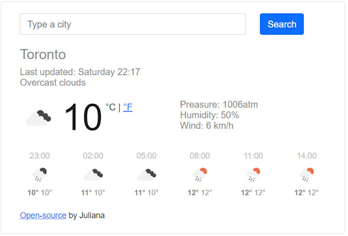The height and width of the screenshot is (236, 348).
Task: Click the 08:00 temperatures 12° 12°
Action: point(200,193)
